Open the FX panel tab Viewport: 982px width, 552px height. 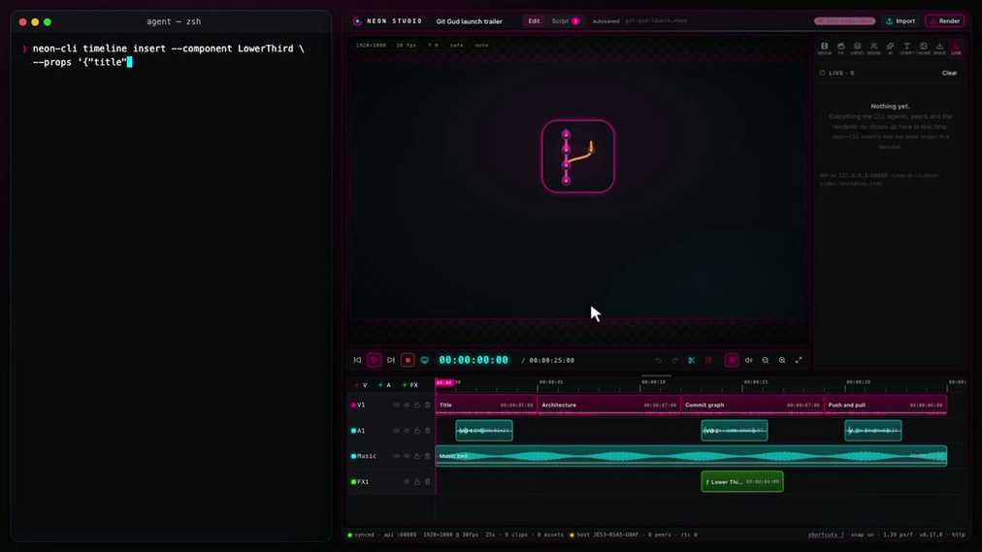point(841,49)
